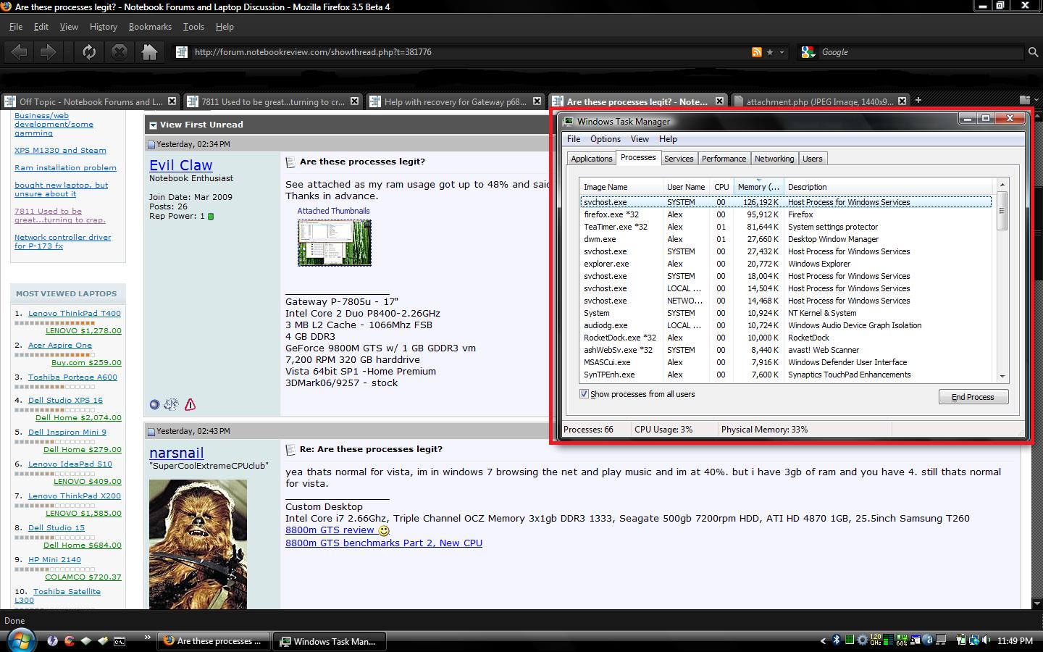Select RocketDock.exe *32 process row
Viewport: 1043px width, 652px height.
coord(786,338)
